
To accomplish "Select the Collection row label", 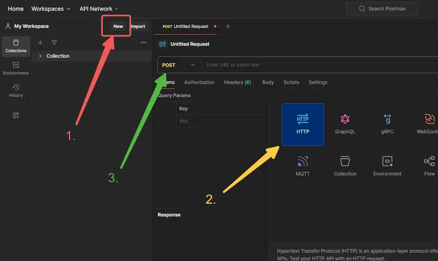I will point(58,56).
